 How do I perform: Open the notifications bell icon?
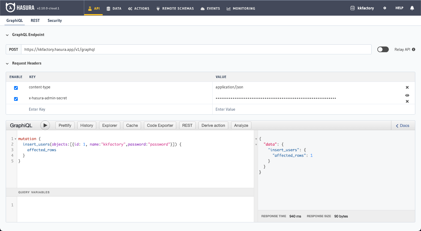tap(412, 8)
